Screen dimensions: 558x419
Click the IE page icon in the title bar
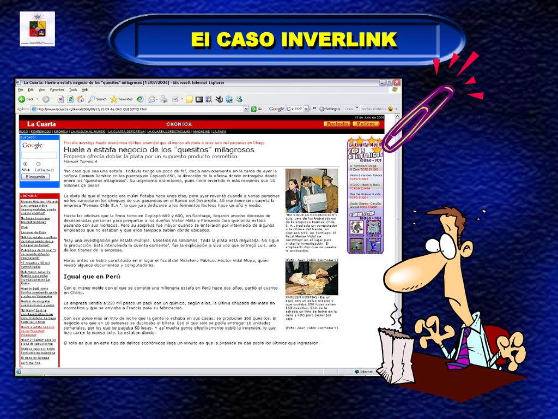click(19, 82)
